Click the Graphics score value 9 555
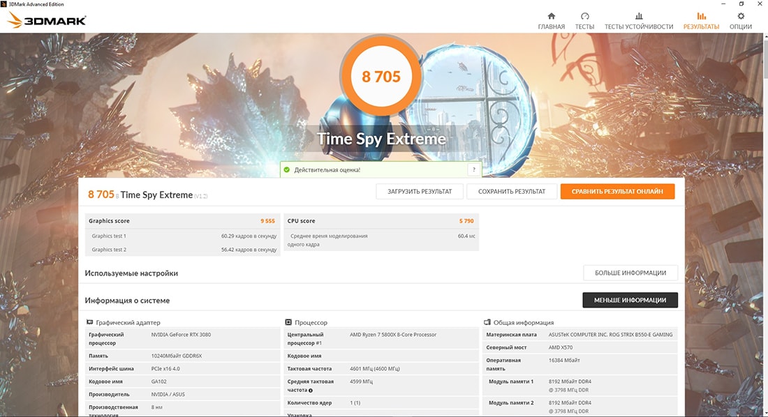The height and width of the screenshot is (417, 768). (267, 221)
